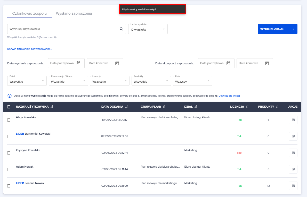Sort table by Data dodania arrows
Viewport: 307px width, 197px height.
pyautogui.click(x=126, y=107)
